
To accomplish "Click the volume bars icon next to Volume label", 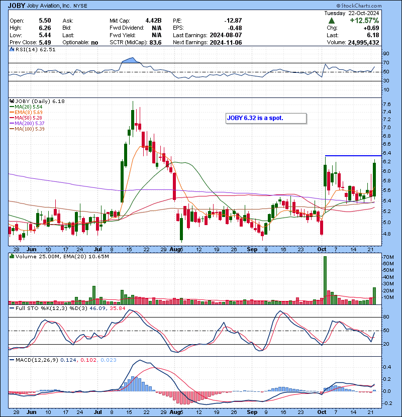I will [12, 256].
